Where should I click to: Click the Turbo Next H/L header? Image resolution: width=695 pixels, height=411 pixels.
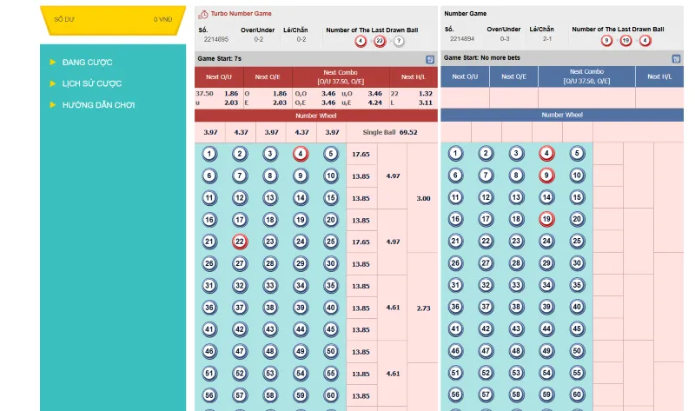click(x=414, y=77)
